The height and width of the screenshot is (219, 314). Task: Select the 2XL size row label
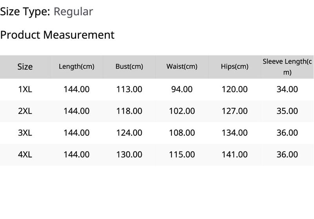click(x=25, y=111)
